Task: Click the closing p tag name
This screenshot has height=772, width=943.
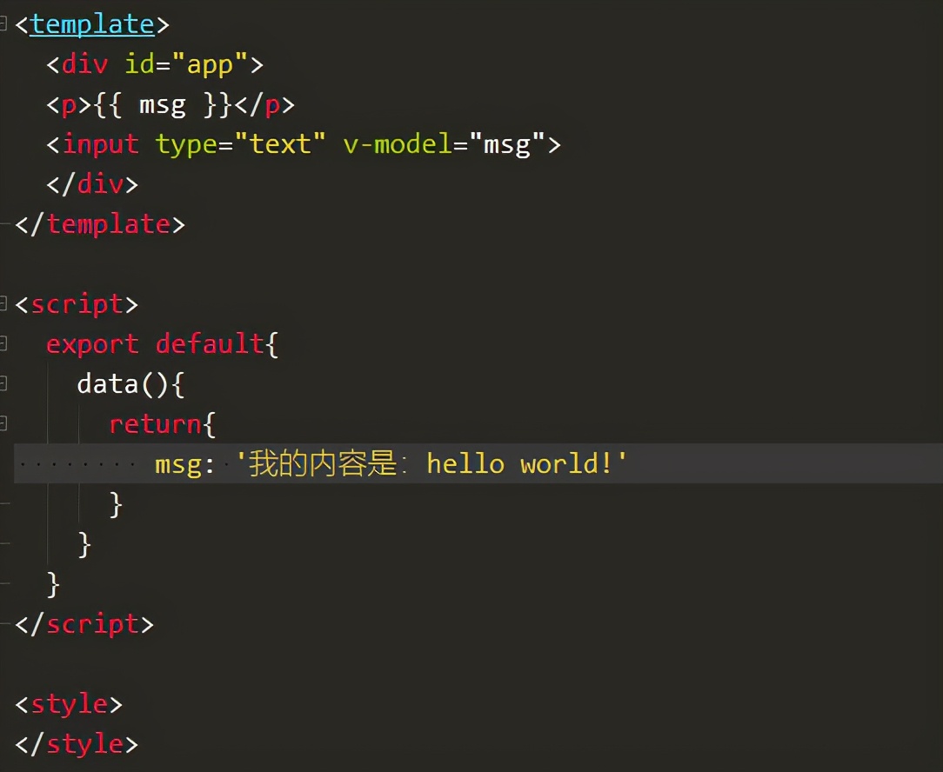Action: [272, 106]
